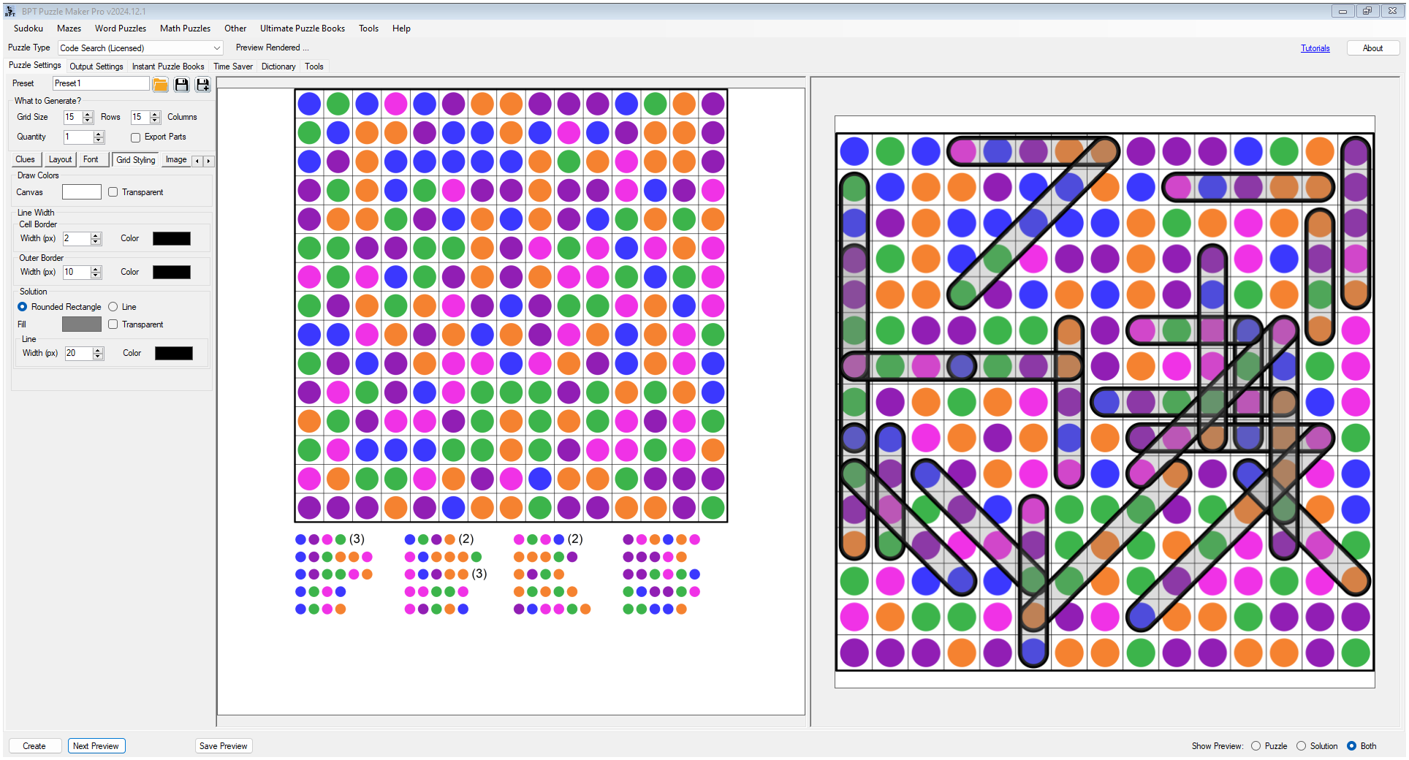Viewport: 1409px width, 760px height.
Task: Open a preset using the folder icon
Action: (x=160, y=85)
